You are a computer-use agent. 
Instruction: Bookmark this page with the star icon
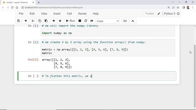(x=178, y=7)
